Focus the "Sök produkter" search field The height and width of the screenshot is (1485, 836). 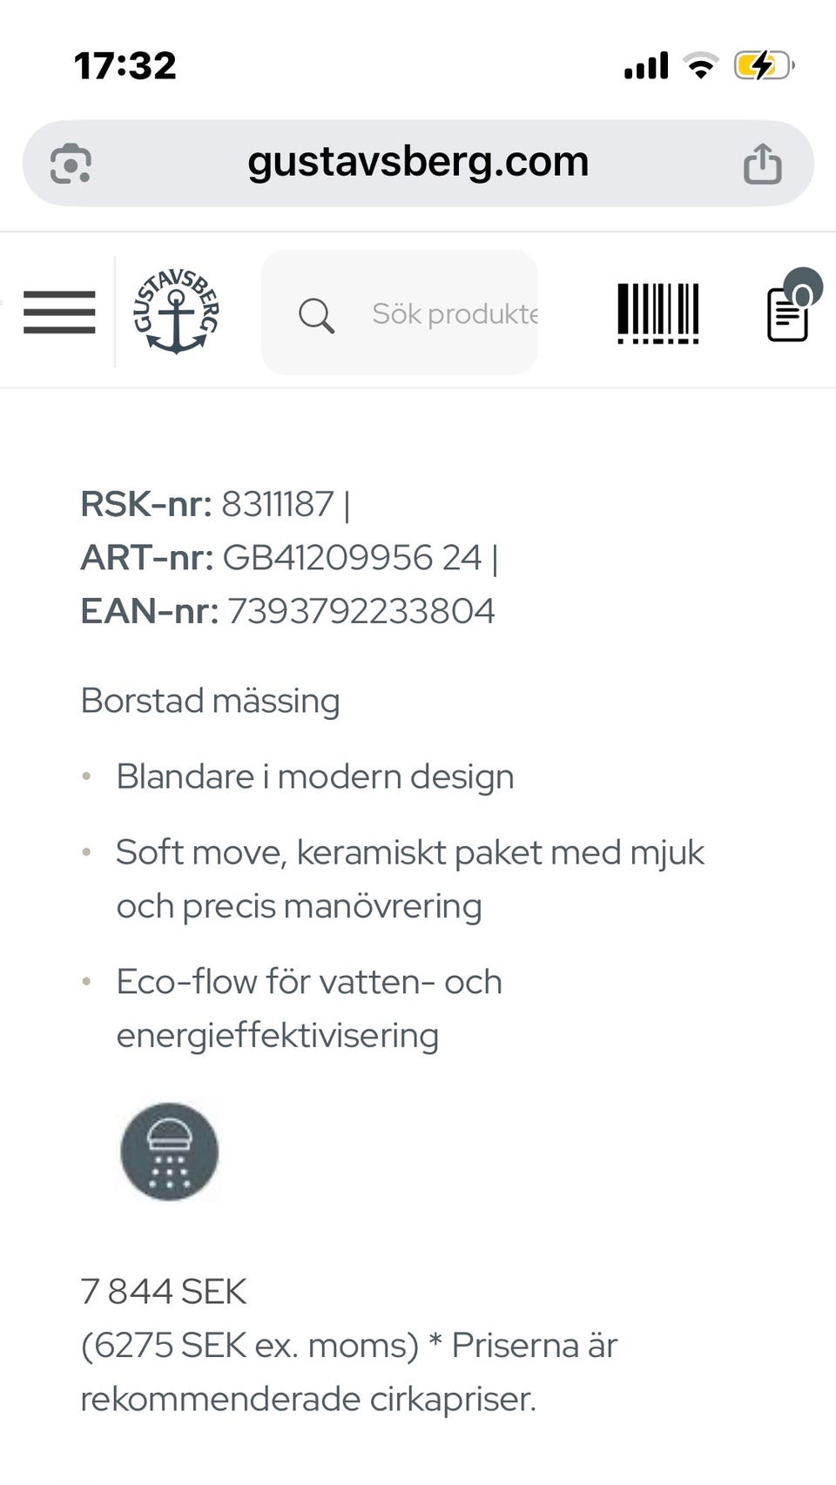454,313
